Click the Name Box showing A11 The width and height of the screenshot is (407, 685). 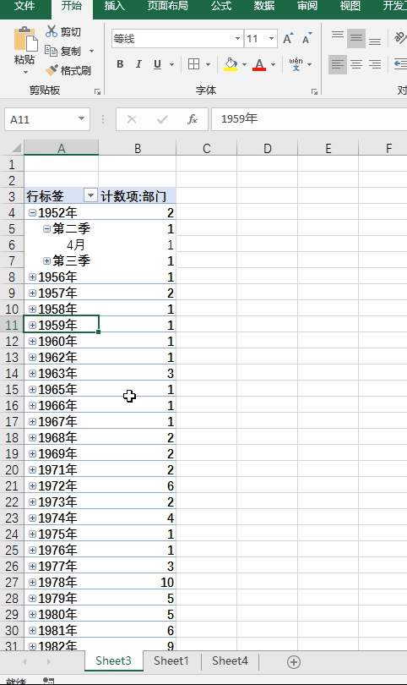[41, 119]
